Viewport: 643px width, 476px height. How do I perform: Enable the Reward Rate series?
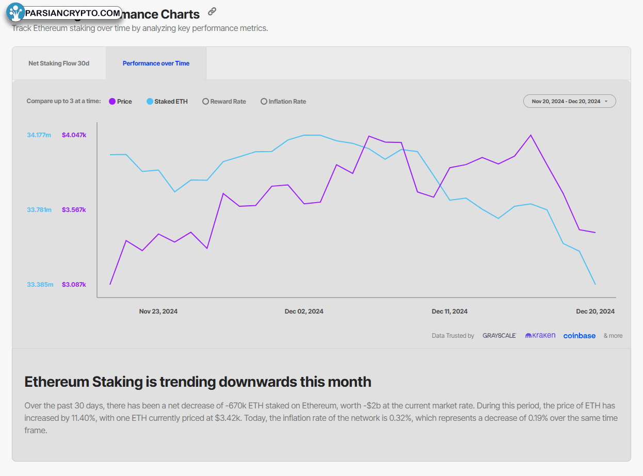[x=224, y=102]
